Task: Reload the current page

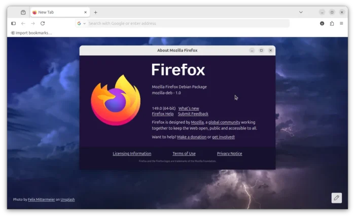Action: (x=43, y=23)
